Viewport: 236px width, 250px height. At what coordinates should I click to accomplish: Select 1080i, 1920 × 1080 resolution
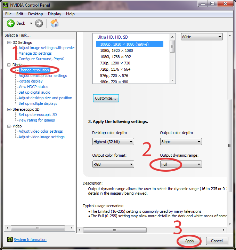click(116, 50)
